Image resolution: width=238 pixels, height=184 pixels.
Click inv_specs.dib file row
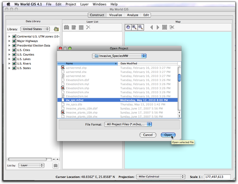[117, 105]
